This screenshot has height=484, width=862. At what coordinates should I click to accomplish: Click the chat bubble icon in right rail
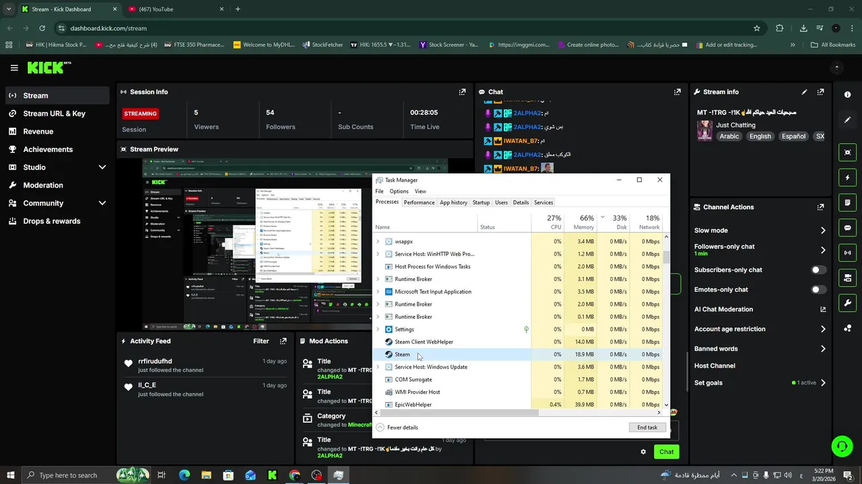click(847, 228)
